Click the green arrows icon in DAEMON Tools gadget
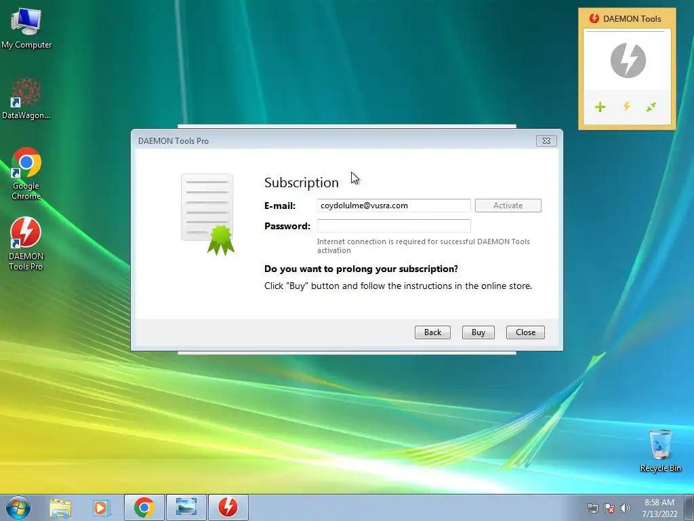The image size is (694, 521). (x=651, y=107)
